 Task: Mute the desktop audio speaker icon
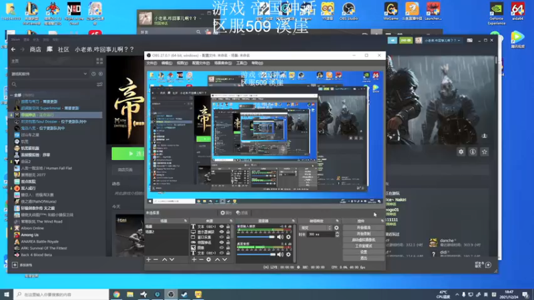click(x=280, y=254)
